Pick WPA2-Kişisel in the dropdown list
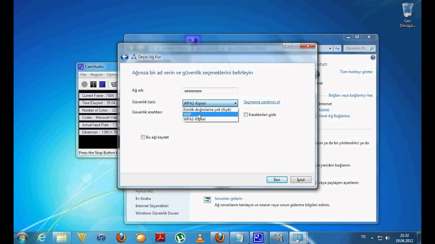435x244 pixels. pyautogui.click(x=210, y=119)
